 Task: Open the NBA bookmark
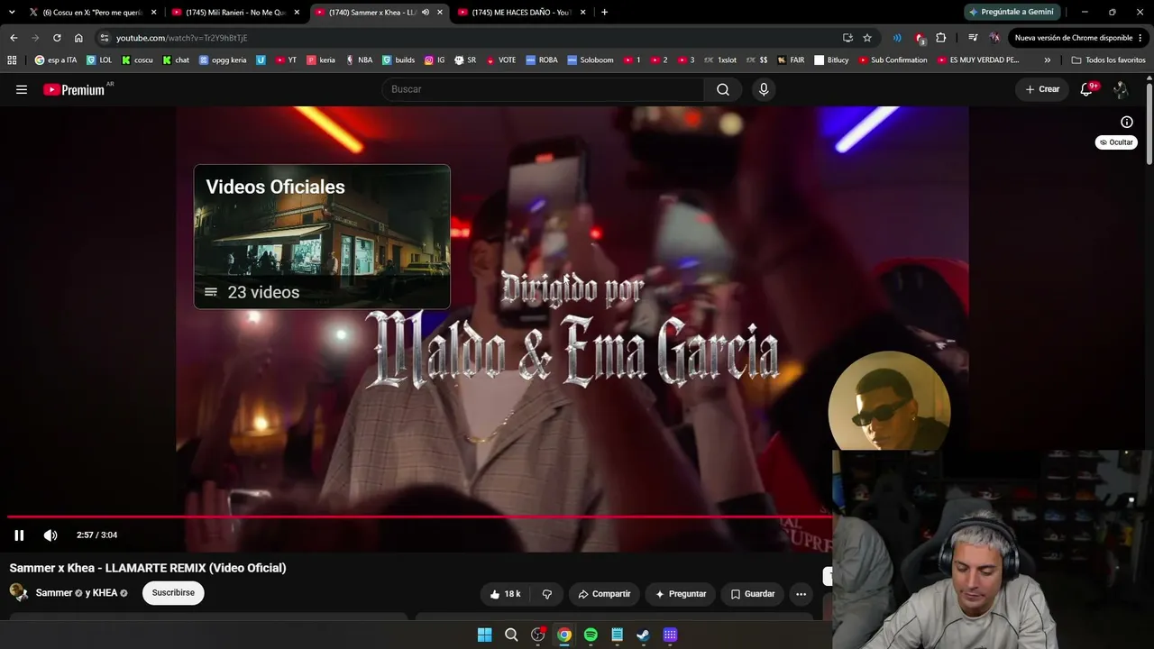[359, 59]
